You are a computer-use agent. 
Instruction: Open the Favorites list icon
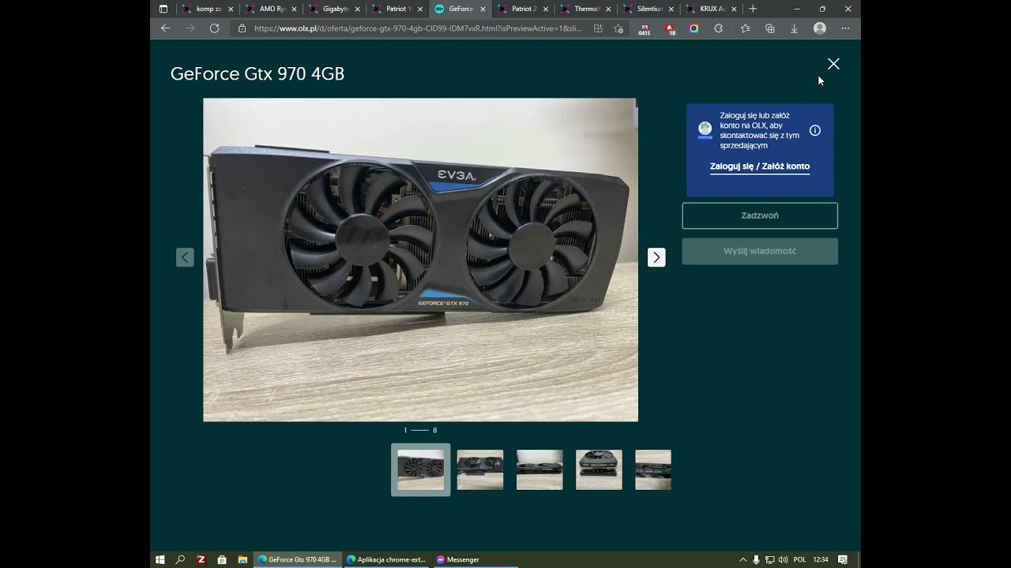745,28
